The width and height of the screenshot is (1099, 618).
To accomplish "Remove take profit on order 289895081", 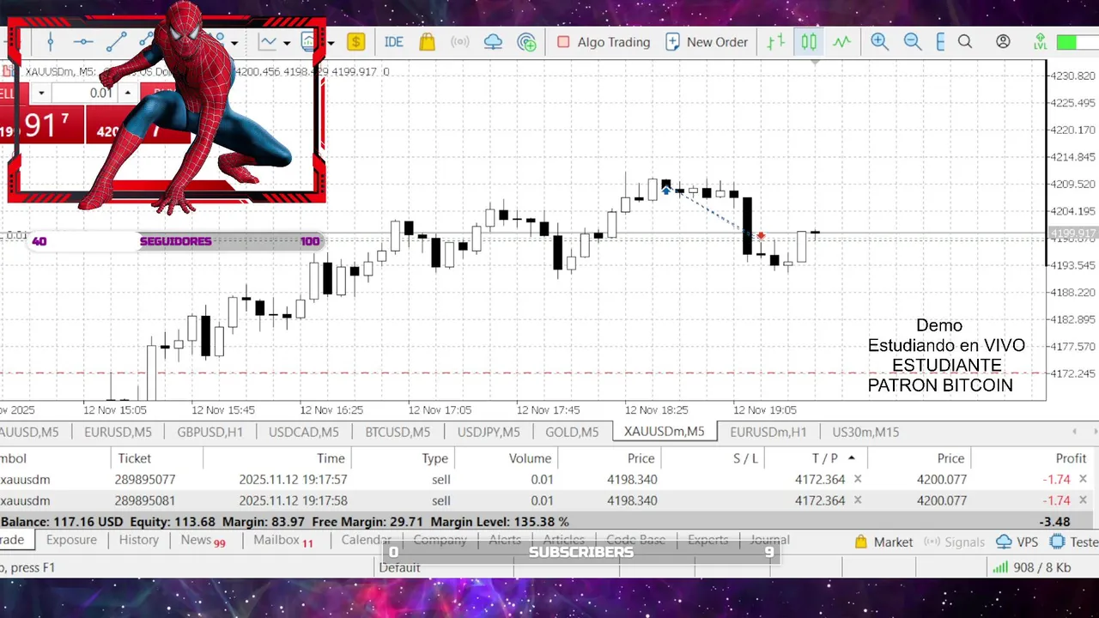I will pos(858,500).
